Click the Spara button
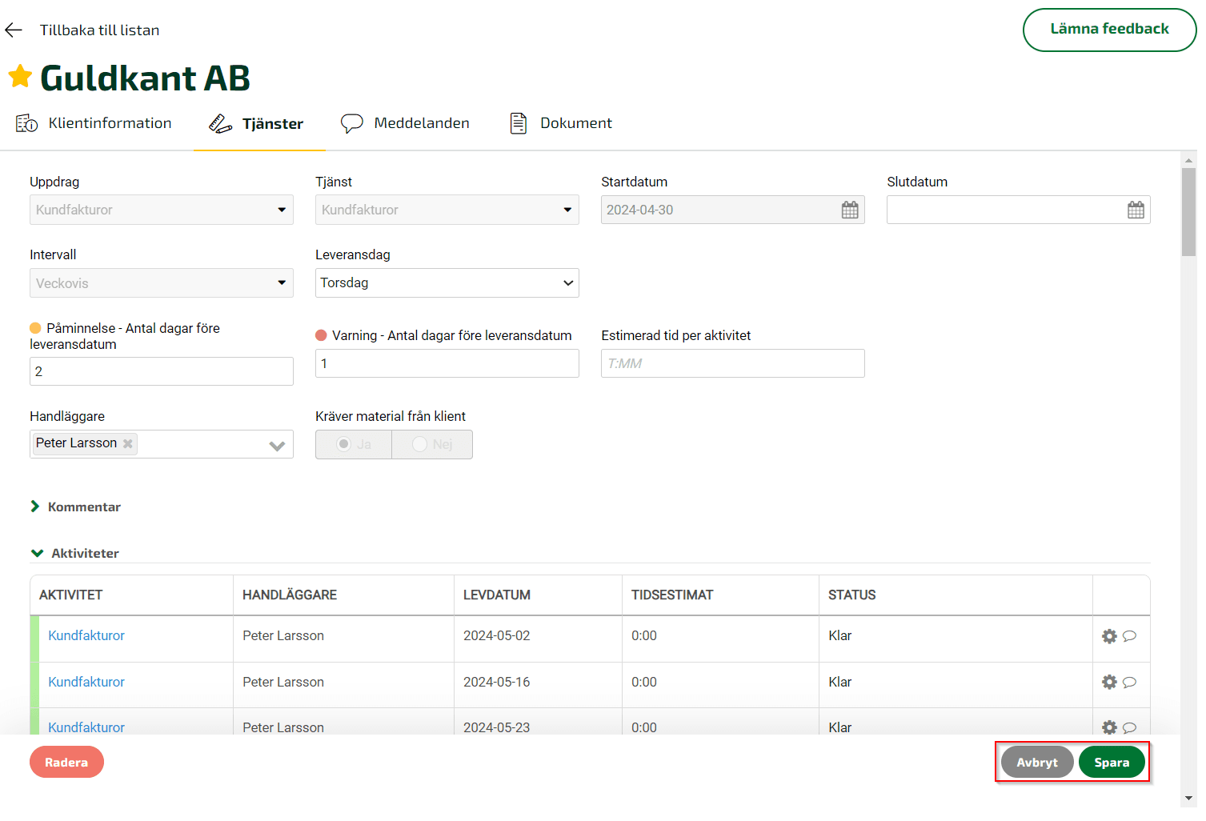Screen dimensions: 1206x821 point(1112,763)
